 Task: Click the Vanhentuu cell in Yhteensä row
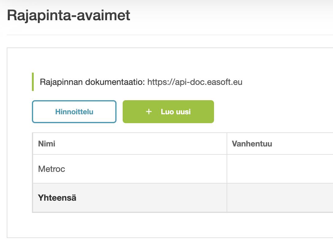[x=279, y=198]
